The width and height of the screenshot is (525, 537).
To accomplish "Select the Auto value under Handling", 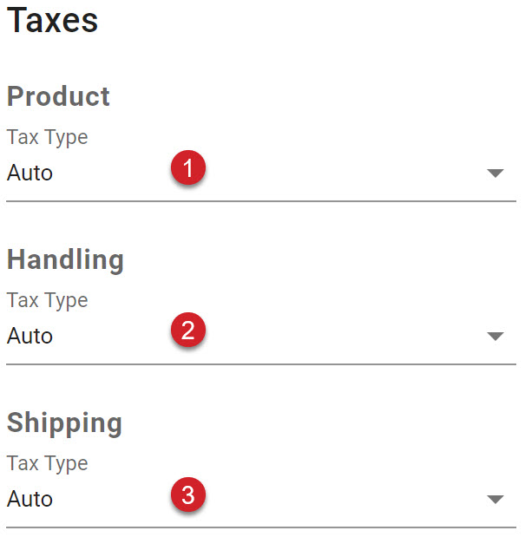I will coord(30,336).
